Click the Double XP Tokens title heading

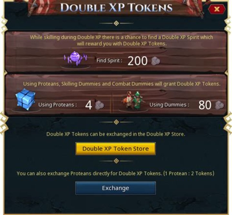[x=116, y=7]
